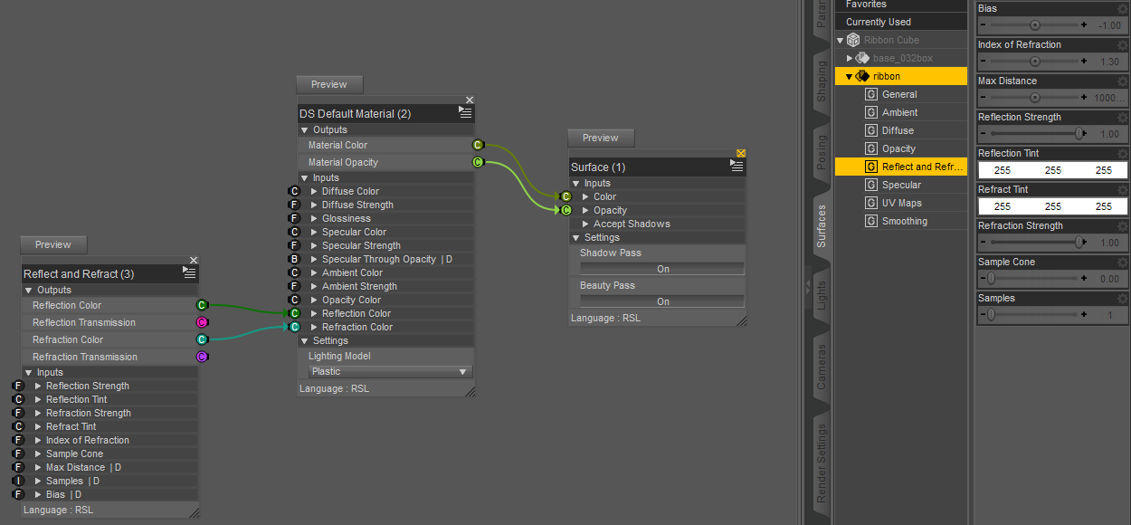Click Opacity Color input connector
This screenshot has height=525, width=1131.
coord(294,301)
